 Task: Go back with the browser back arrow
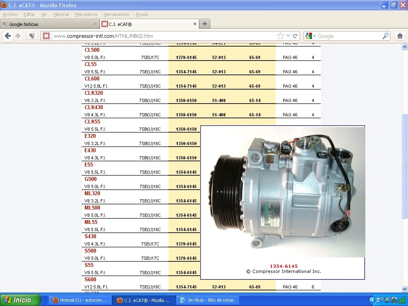[8, 36]
